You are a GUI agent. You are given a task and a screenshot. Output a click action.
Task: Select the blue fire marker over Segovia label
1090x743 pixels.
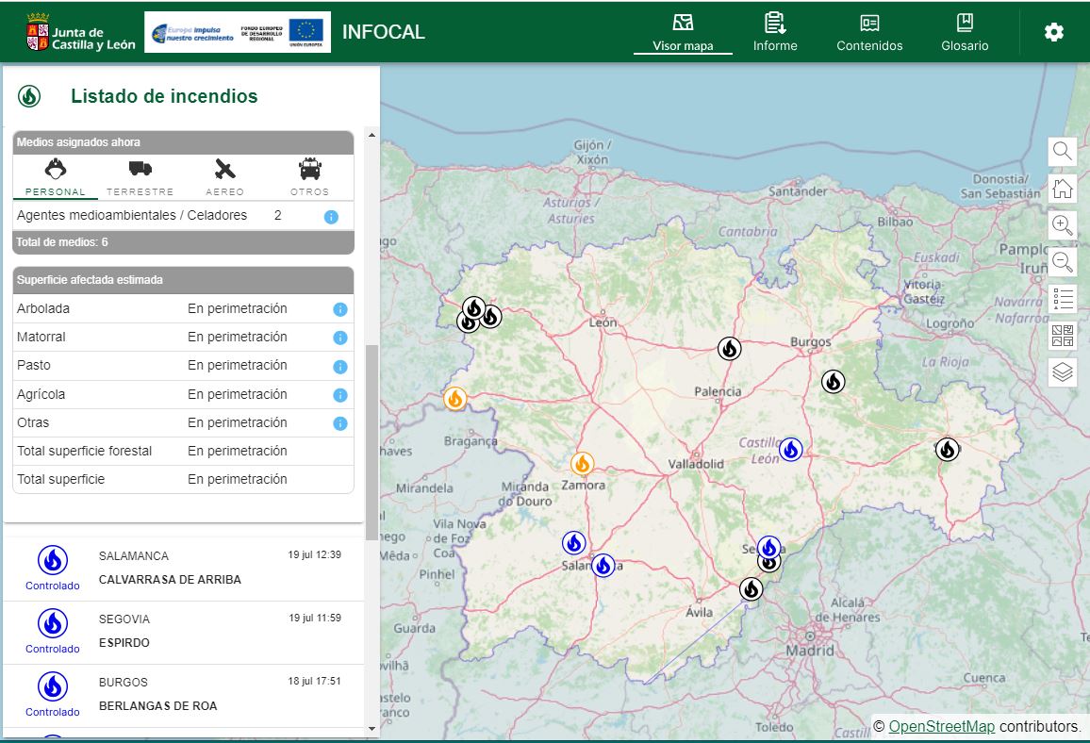[768, 548]
